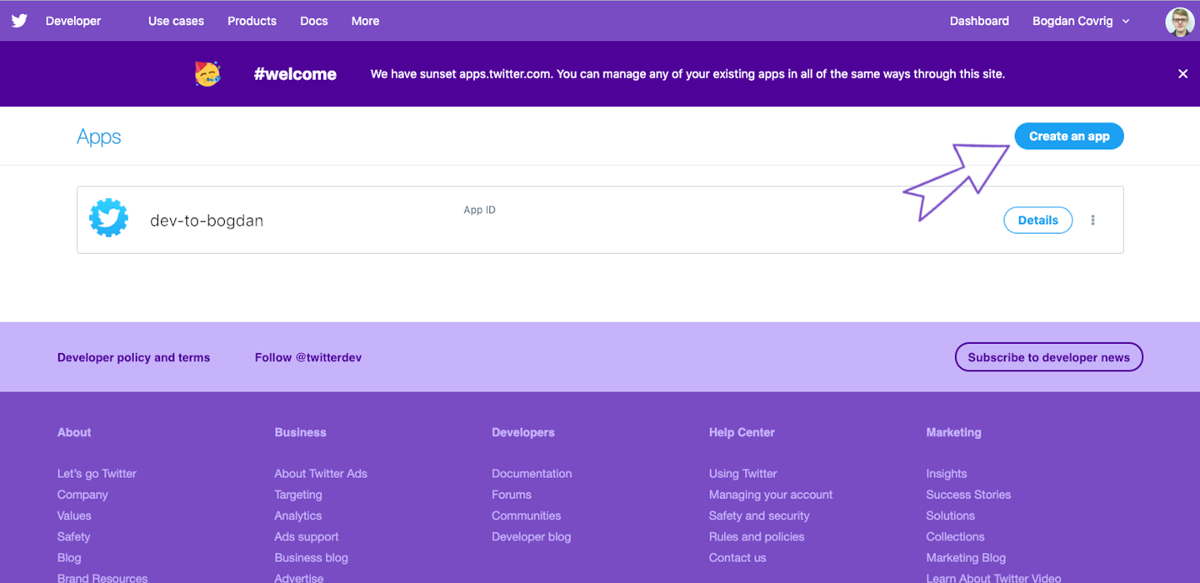Open About Twitter Ads link
Viewport: 1200px width, 583px height.
[x=321, y=473]
